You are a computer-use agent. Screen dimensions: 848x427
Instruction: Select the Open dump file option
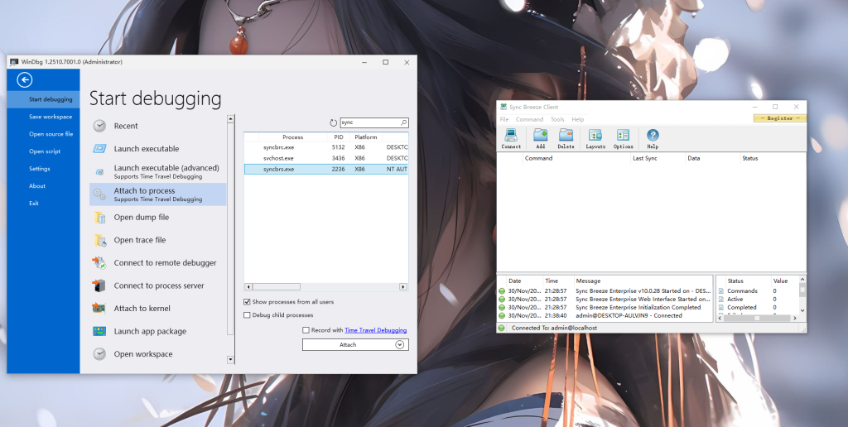(141, 218)
